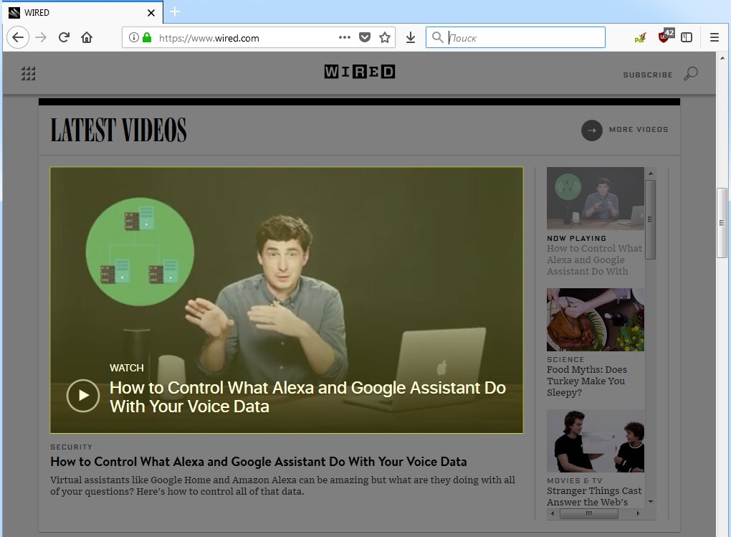Click Stranger Things Cast Answer title
This screenshot has width=731, height=537.
[594, 496]
